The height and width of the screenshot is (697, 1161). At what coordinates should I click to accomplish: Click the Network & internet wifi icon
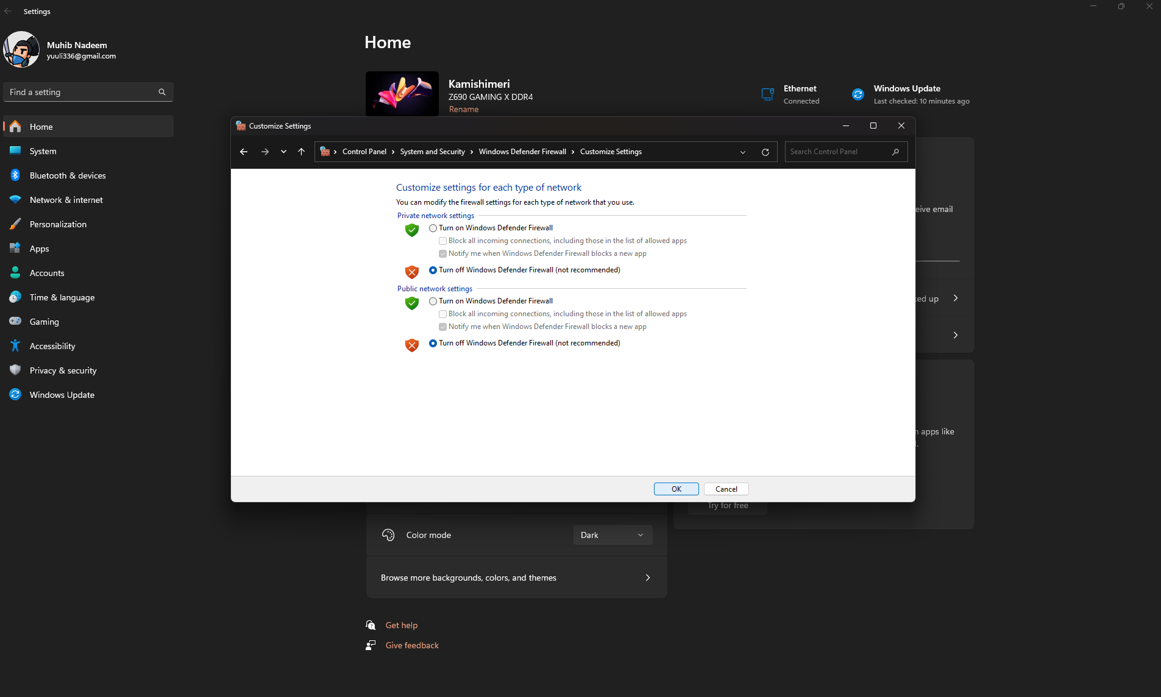coord(15,200)
